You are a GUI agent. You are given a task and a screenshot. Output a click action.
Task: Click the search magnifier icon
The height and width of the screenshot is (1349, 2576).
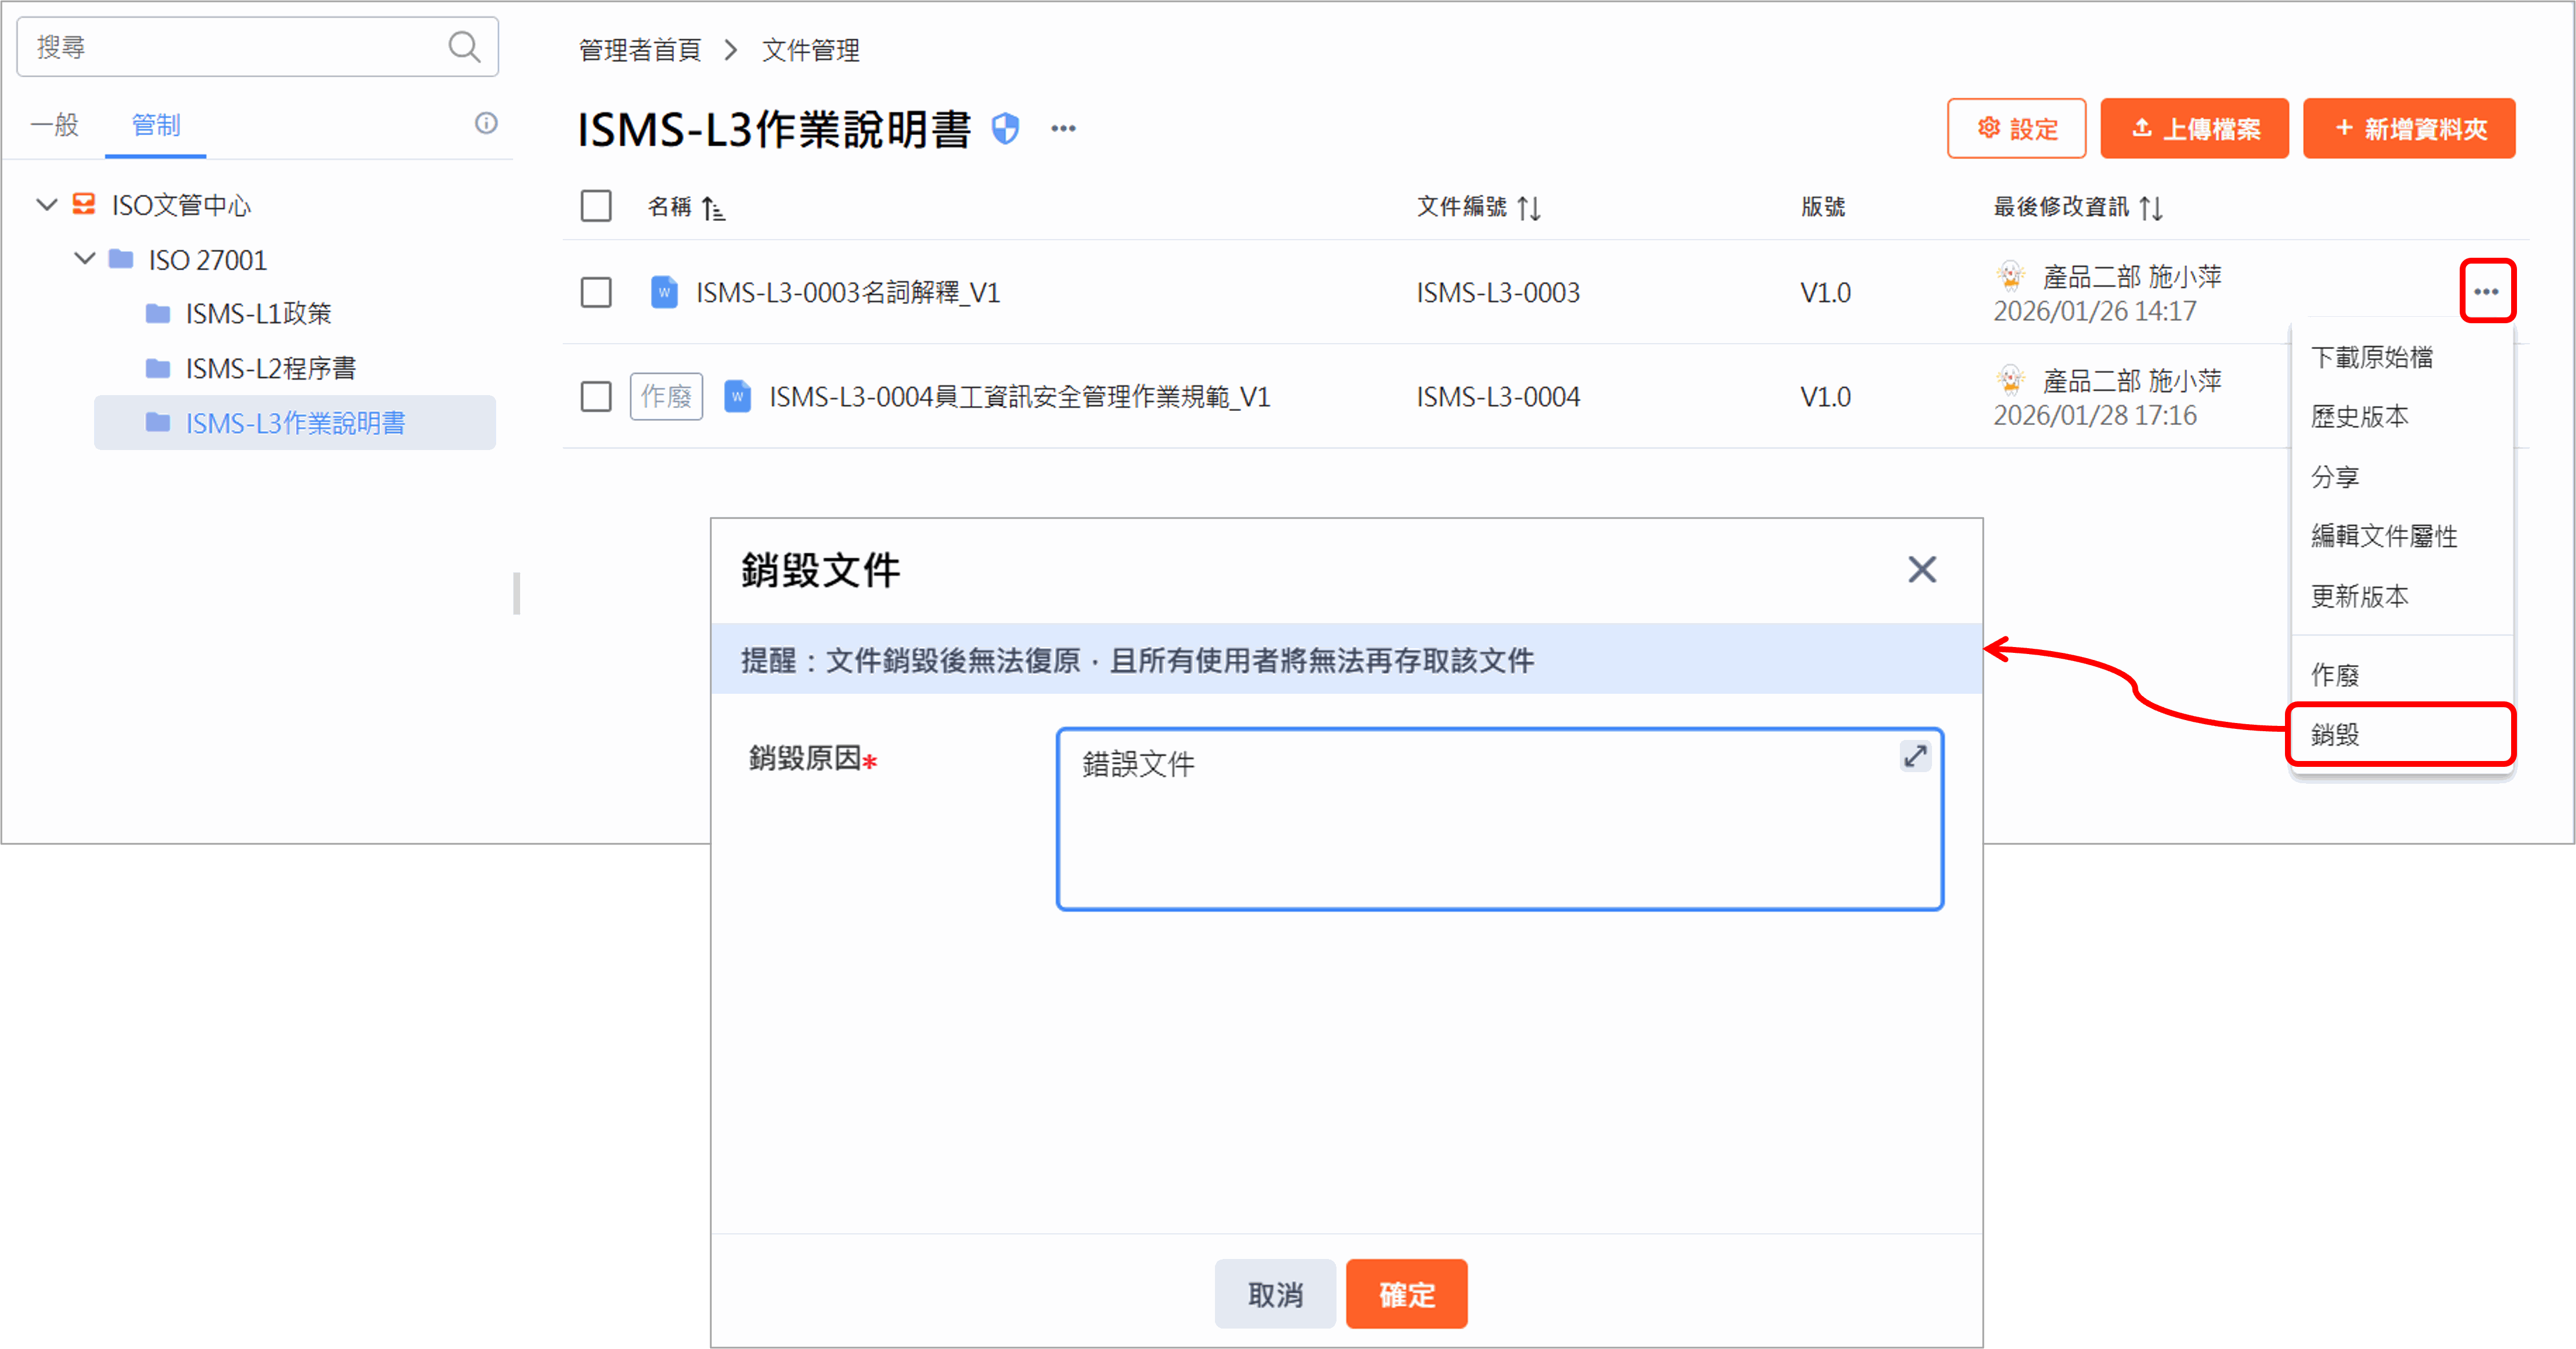pos(464,47)
